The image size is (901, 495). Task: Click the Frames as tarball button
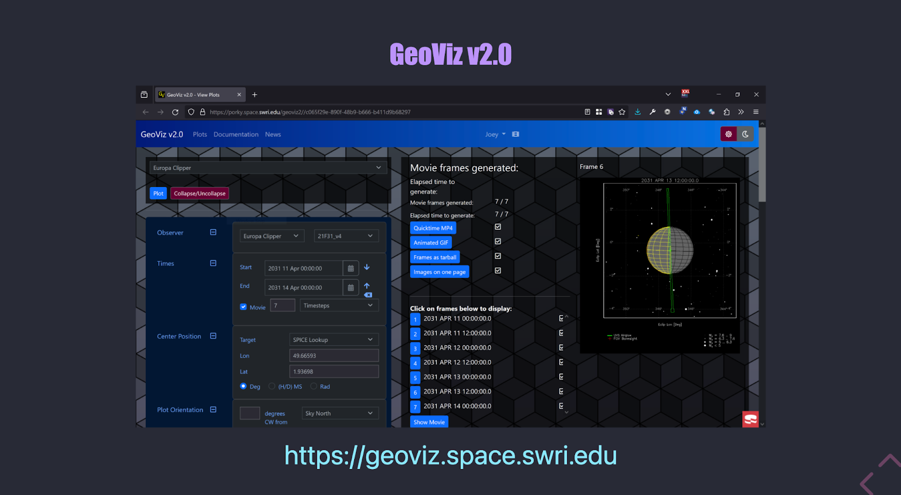tap(435, 257)
